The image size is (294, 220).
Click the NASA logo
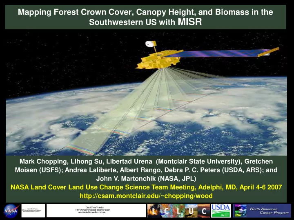tap(11, 211)
